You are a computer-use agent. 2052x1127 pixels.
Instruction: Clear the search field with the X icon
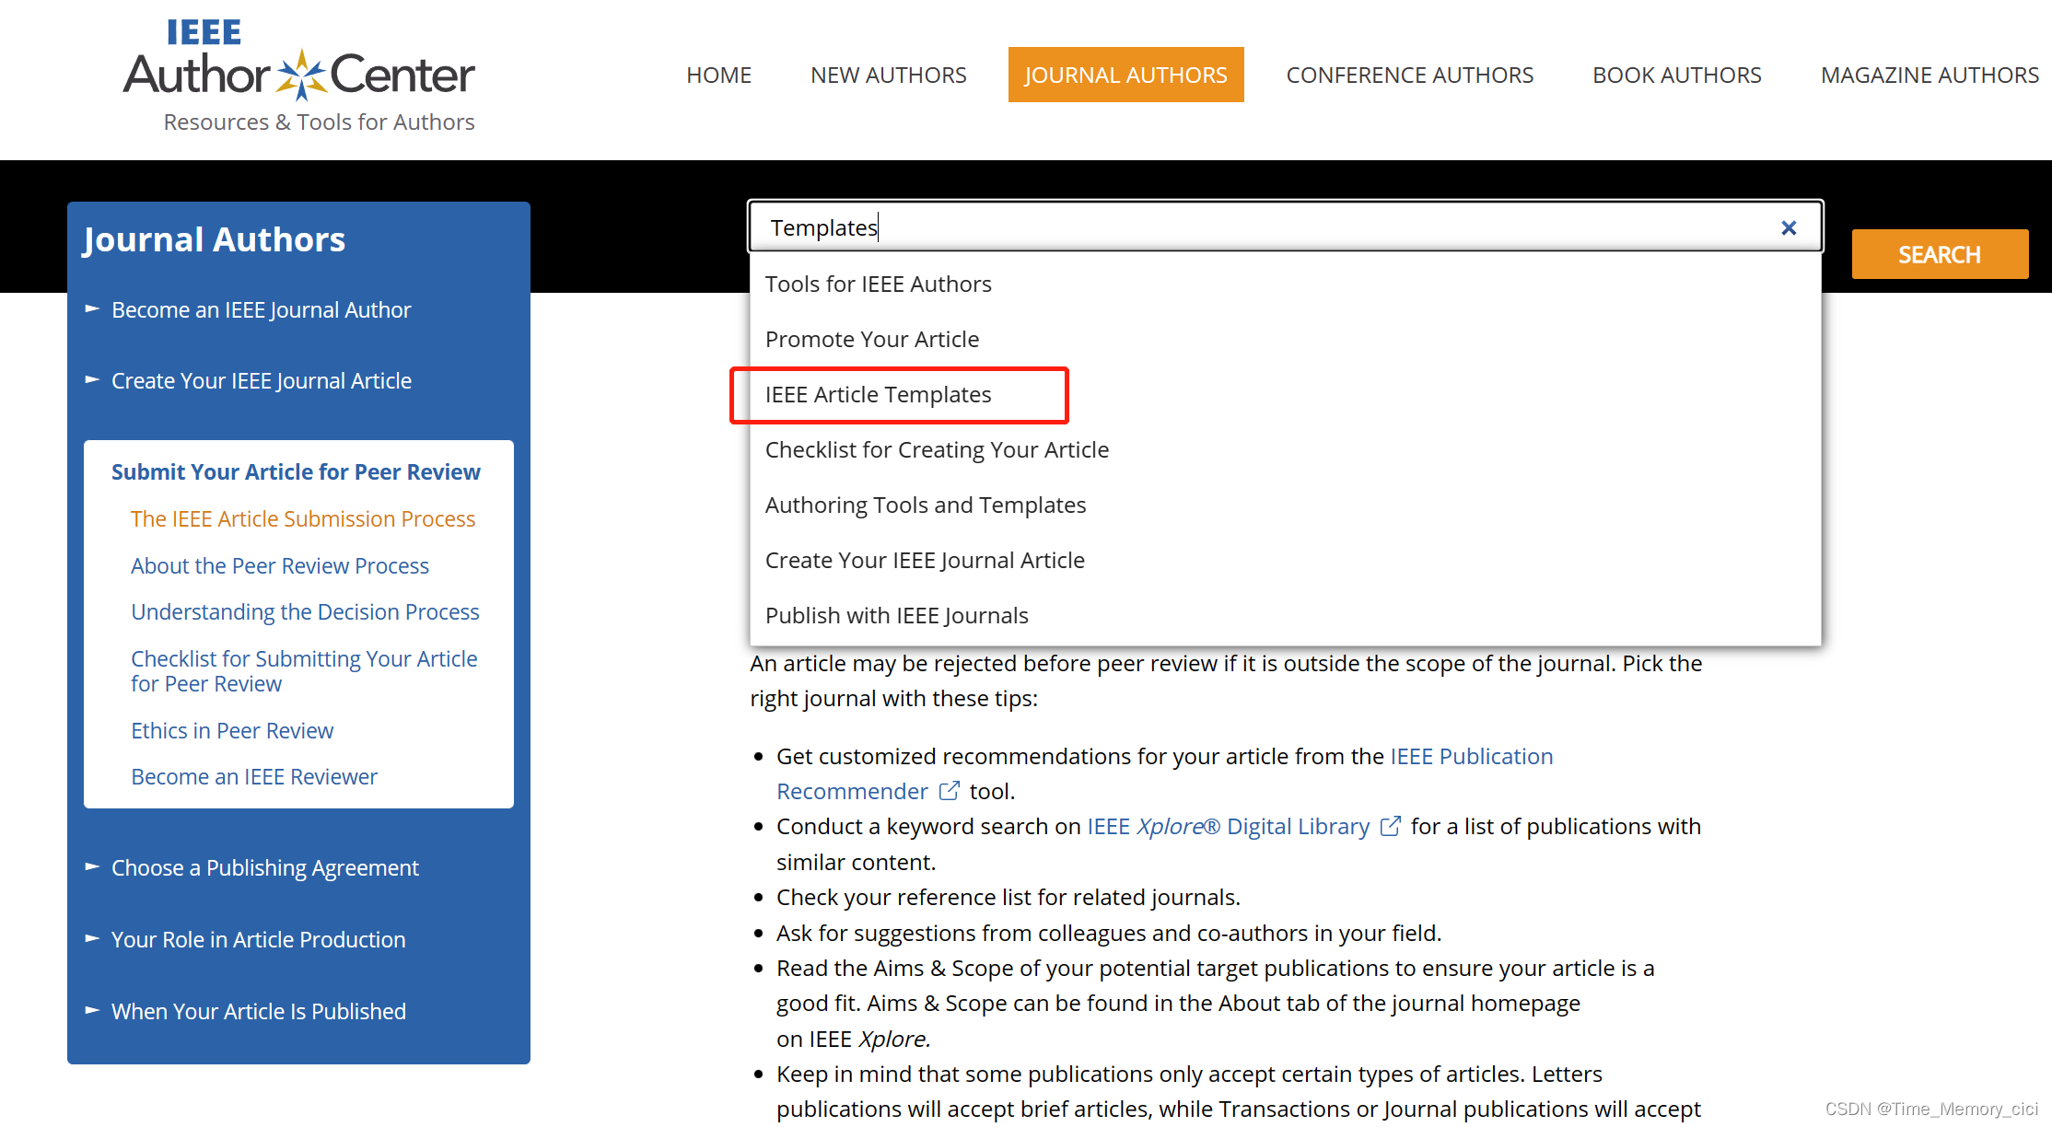1789,227
